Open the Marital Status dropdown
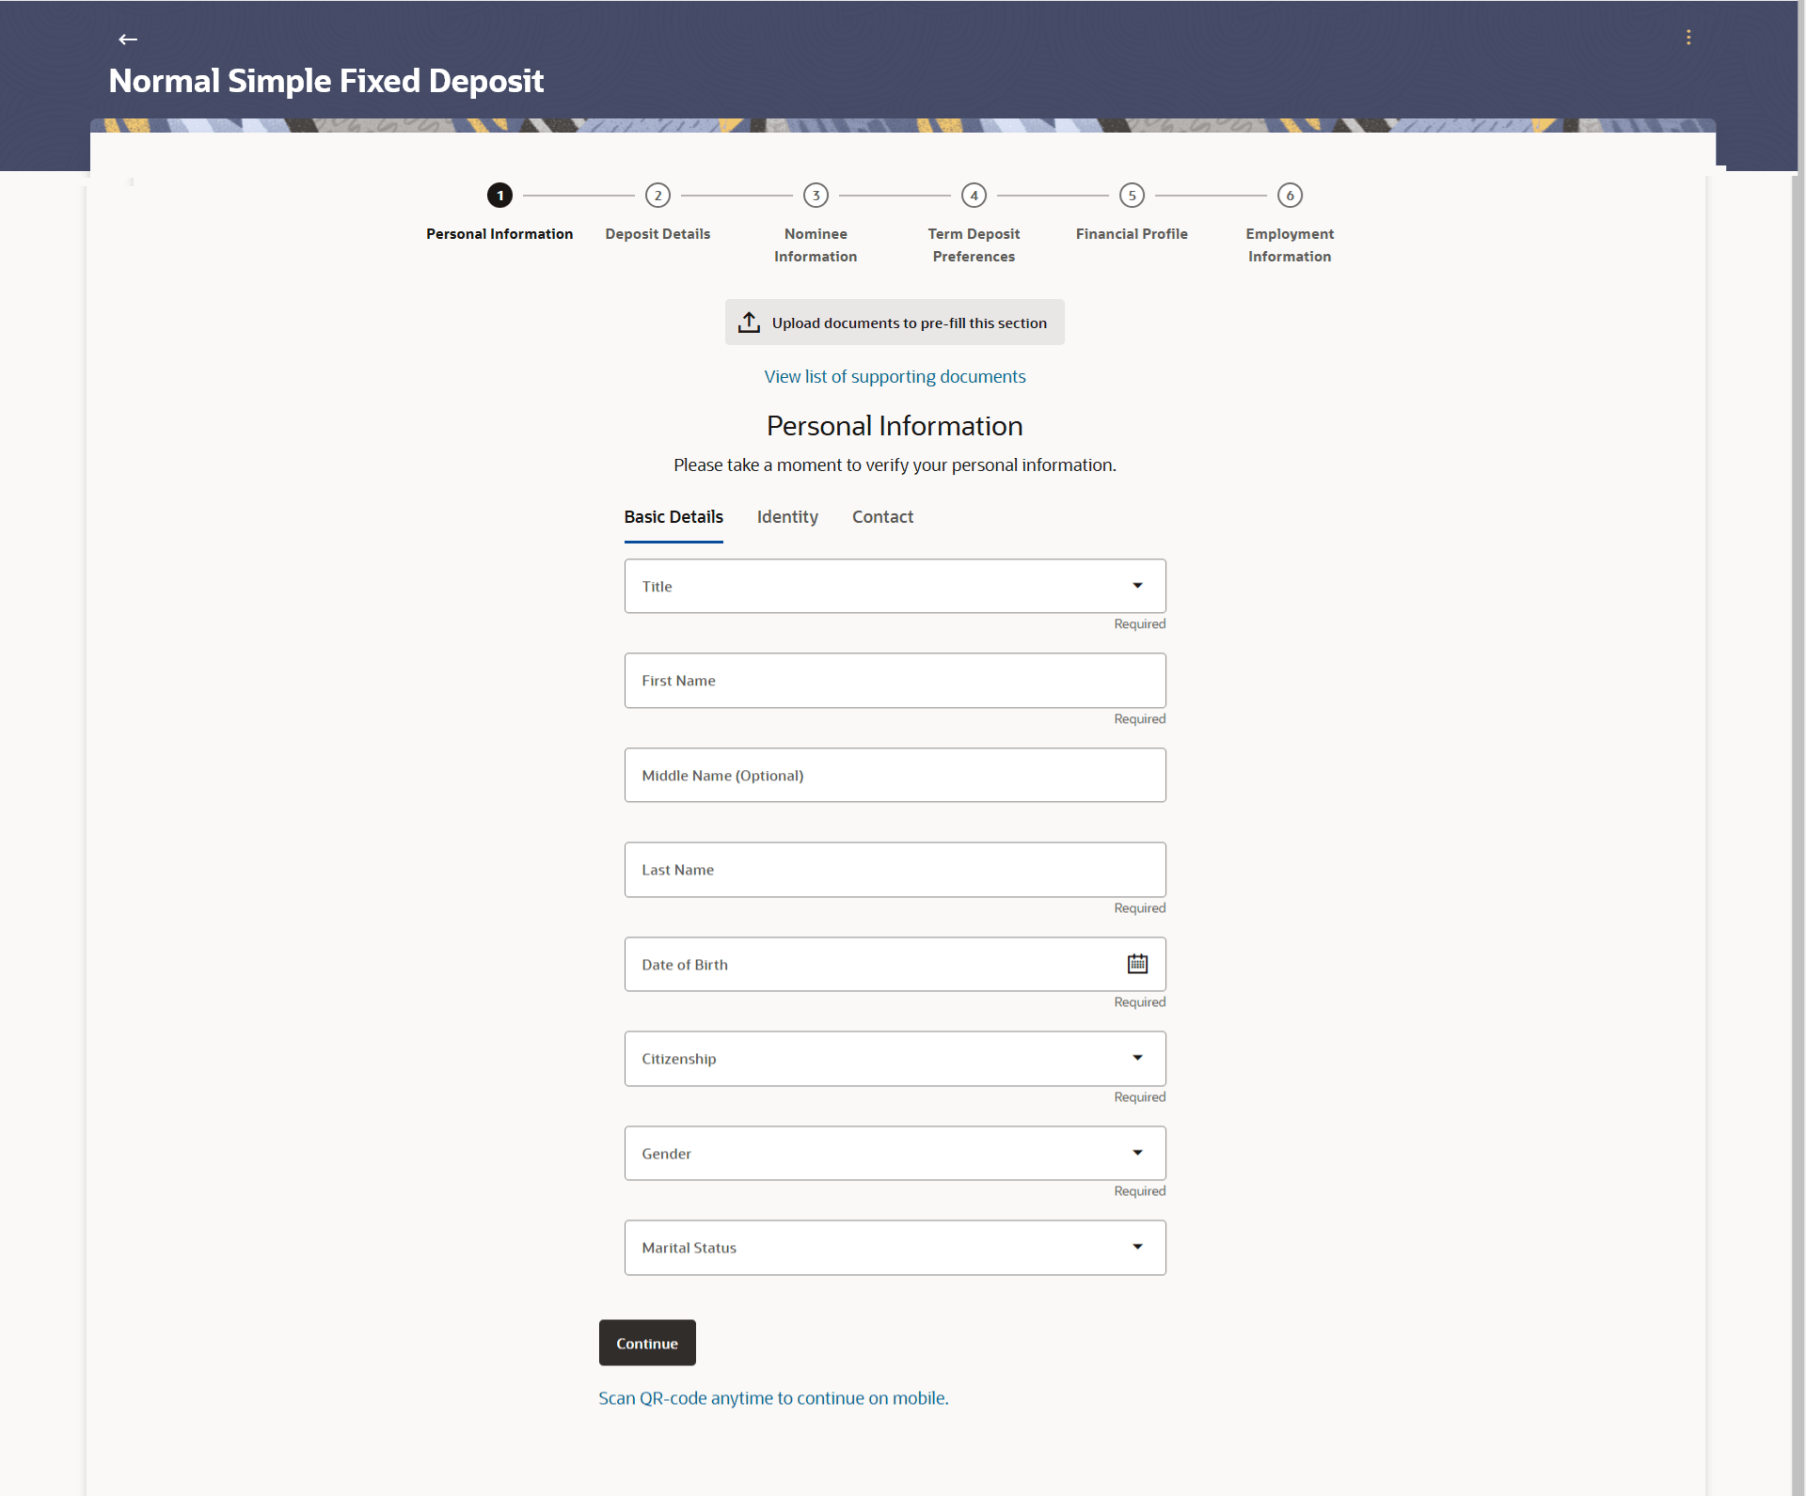This screenshot has height=1496, width=1806. coord(1137,1248)
